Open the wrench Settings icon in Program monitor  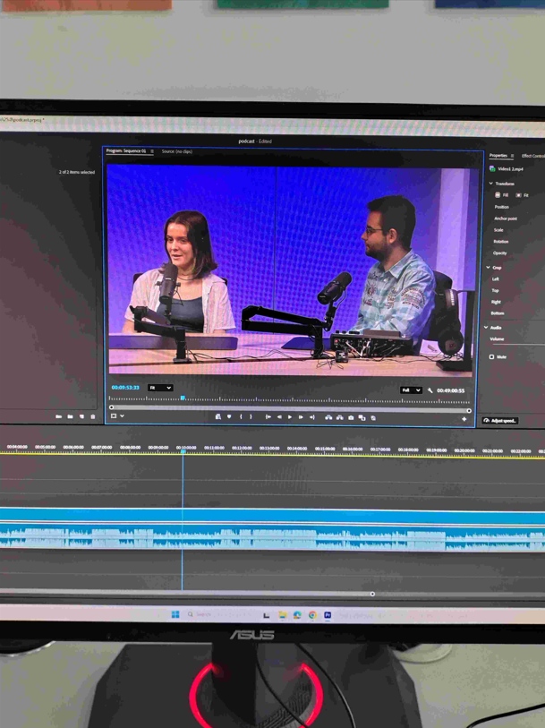pos(430,390)
